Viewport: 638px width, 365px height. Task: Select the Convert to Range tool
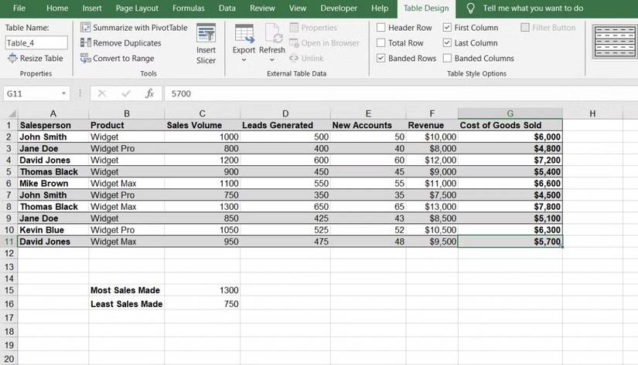pos(86,59)
